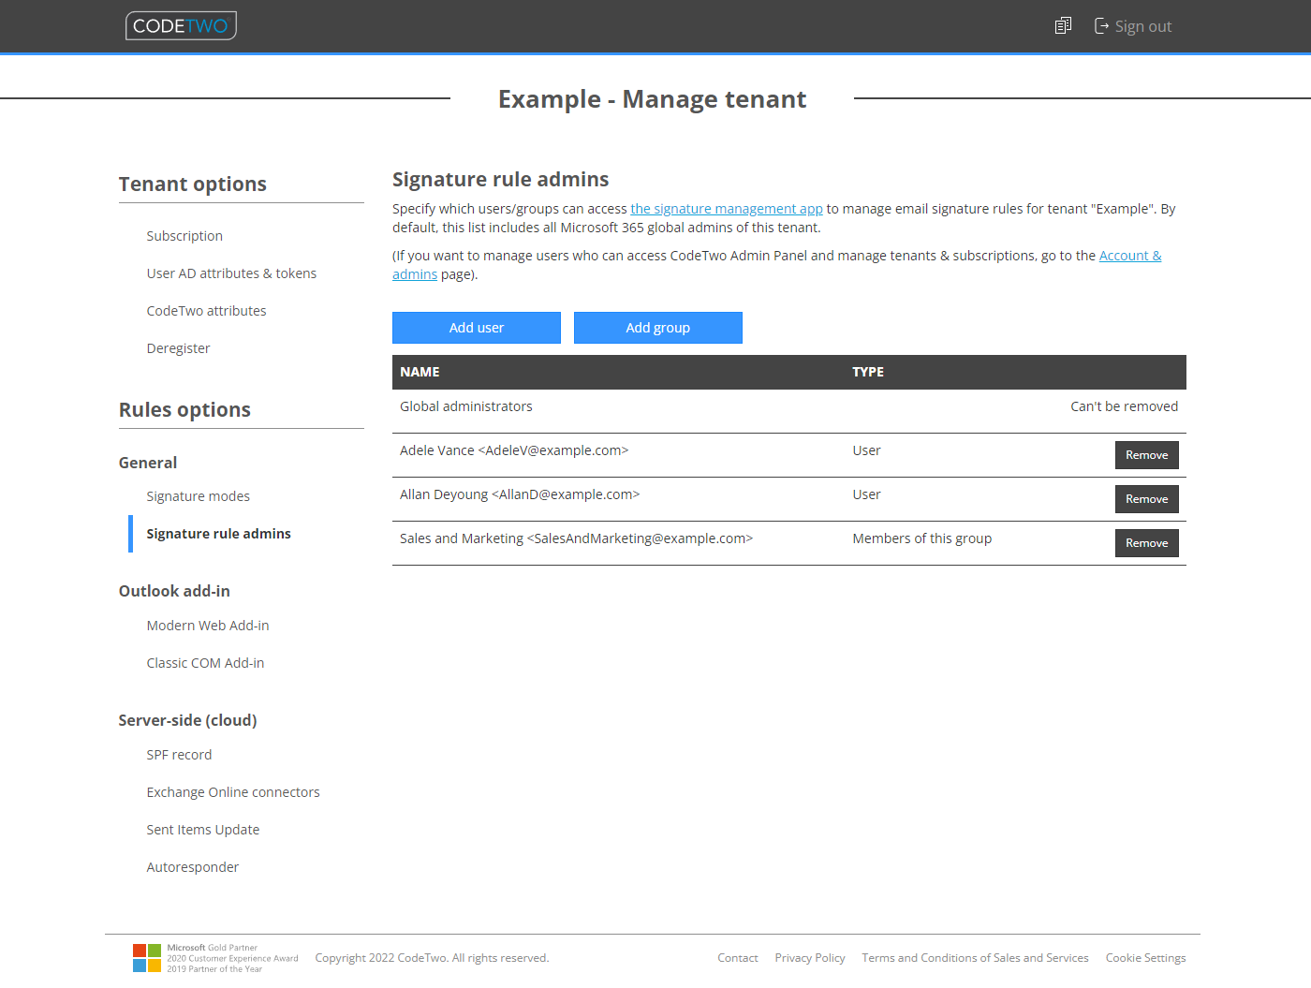Go to SPF record settings
Screen dimensions: 1311x988
pos(179,755)
